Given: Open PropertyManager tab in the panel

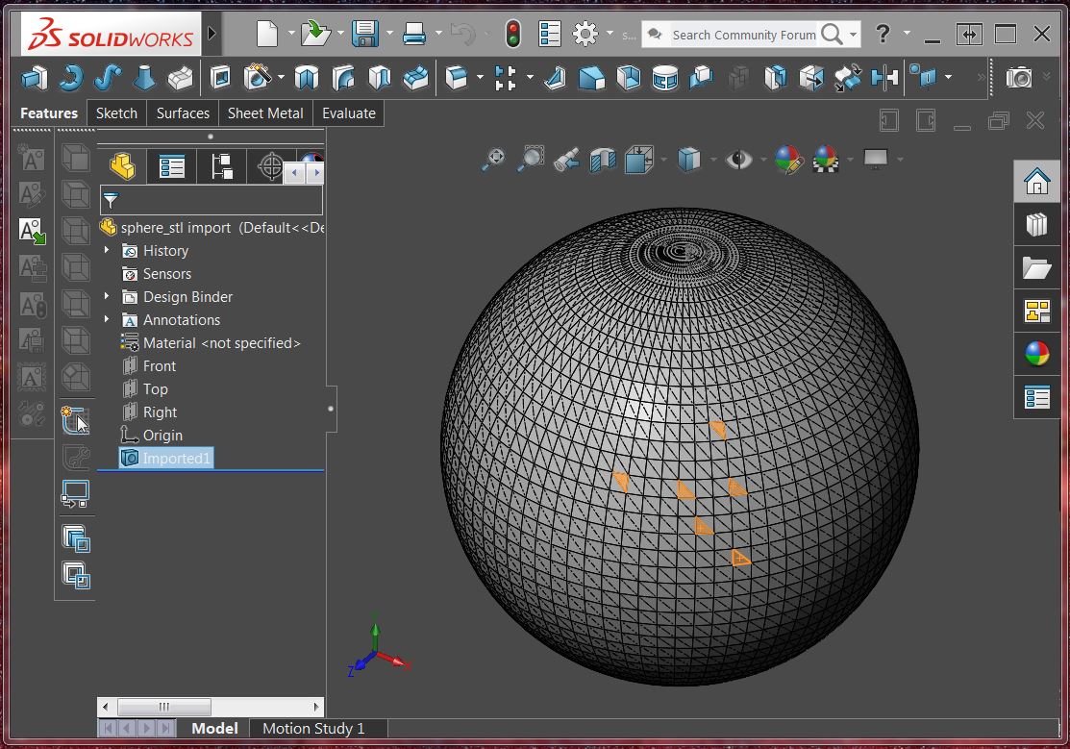Looking at the screenshot, I should pyautogui.click(x=172, y=167).
